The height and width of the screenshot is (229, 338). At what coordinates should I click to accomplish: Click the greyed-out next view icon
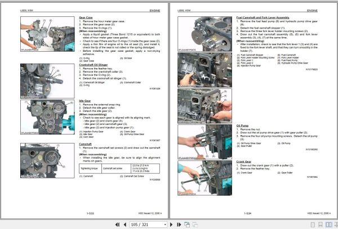click(195, 224)
